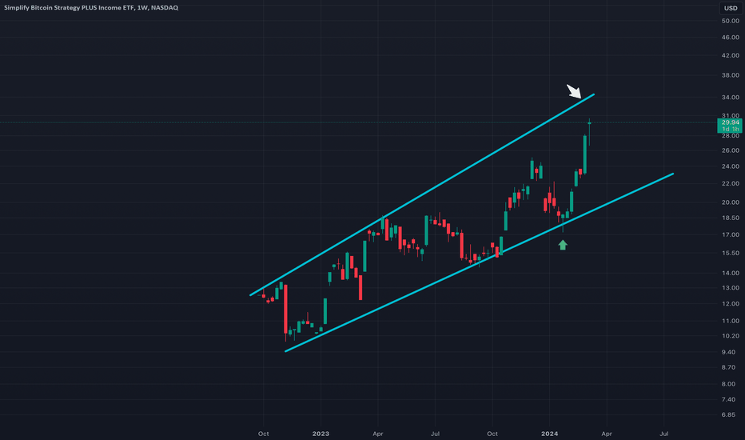Click the 18.50 price axis label
Screen dimensions: 745x440
click(x=730, y=218)
